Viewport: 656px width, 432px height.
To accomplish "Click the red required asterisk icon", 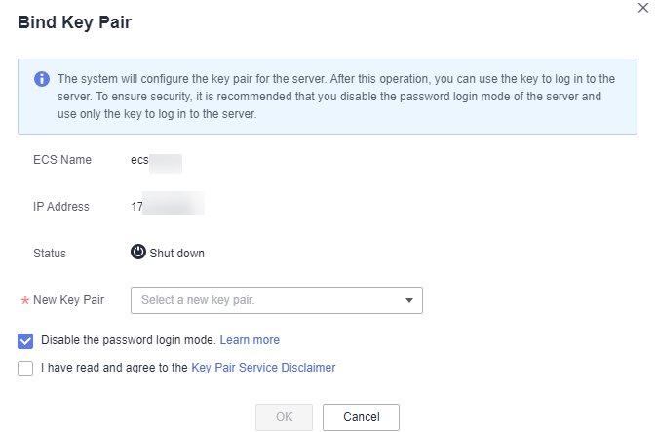I will click(25, 300).
